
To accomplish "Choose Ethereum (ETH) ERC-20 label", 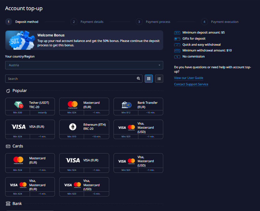I will click(94, 127).
